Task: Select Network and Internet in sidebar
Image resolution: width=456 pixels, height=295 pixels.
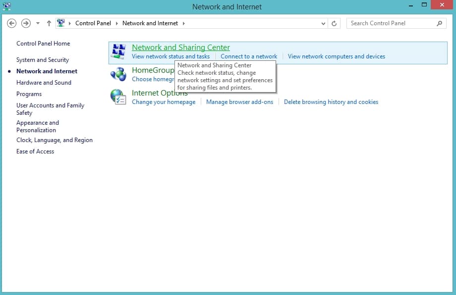Action: 47,71
